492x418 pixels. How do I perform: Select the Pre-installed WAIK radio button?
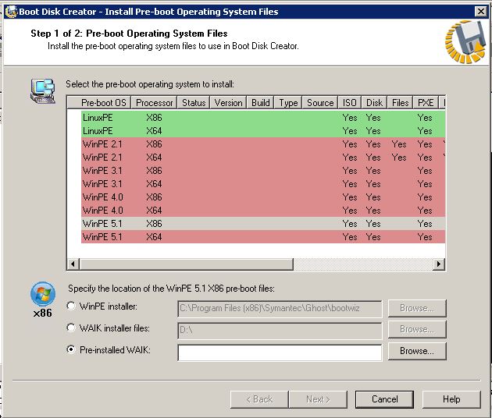[71, 349]
